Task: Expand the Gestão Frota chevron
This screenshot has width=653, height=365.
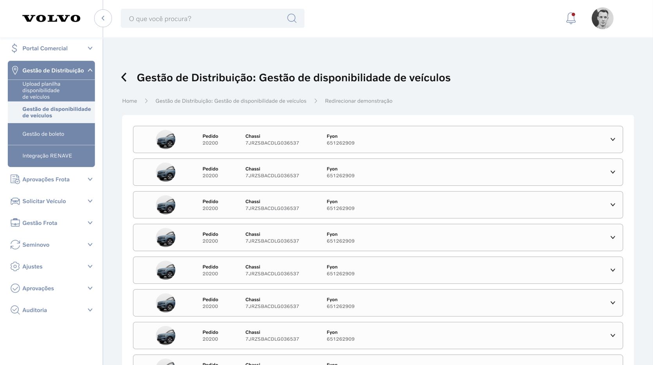Action: [90, 223]
